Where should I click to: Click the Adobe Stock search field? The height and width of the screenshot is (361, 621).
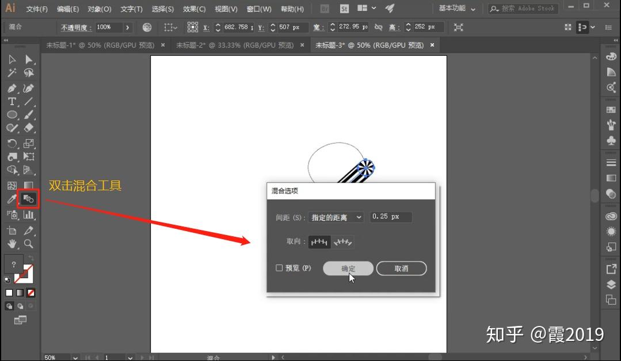(x=523, y=8)
